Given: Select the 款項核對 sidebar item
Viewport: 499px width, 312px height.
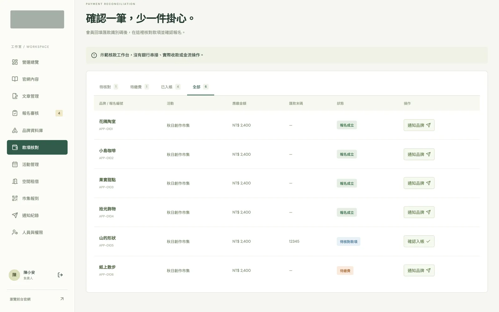Looking at the screenshot, I should (37, 147).
